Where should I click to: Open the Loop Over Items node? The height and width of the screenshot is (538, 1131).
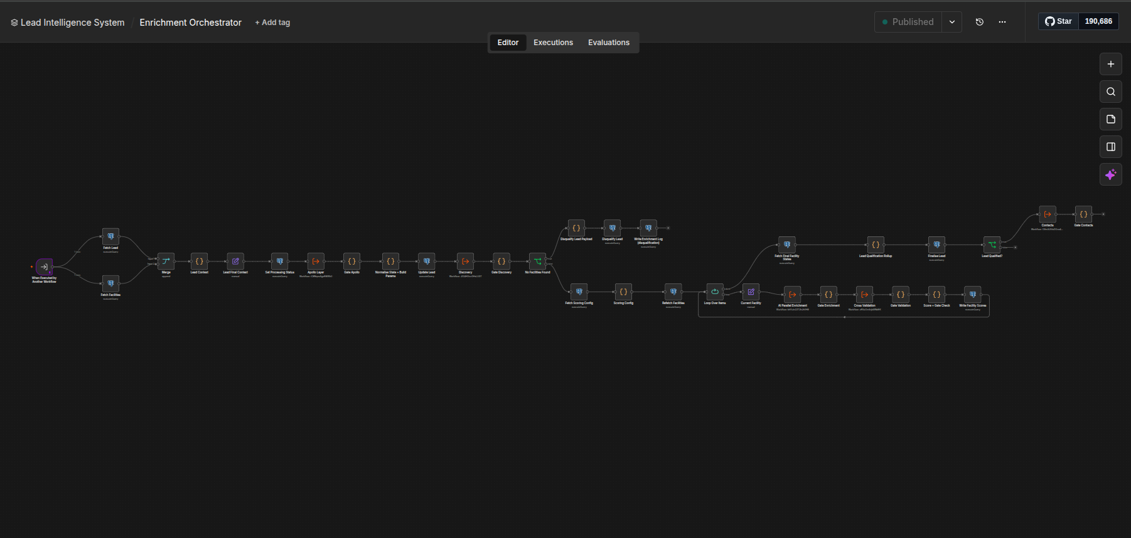point(715,292)
